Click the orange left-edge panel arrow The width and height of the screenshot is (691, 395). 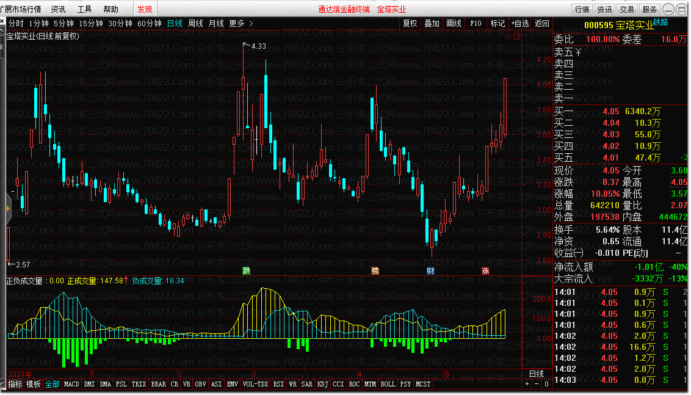click(9, 208)
